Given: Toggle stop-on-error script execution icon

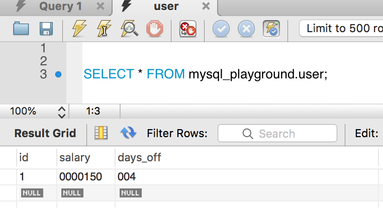Looking at the screenshot, I should (x=188, y=29).
